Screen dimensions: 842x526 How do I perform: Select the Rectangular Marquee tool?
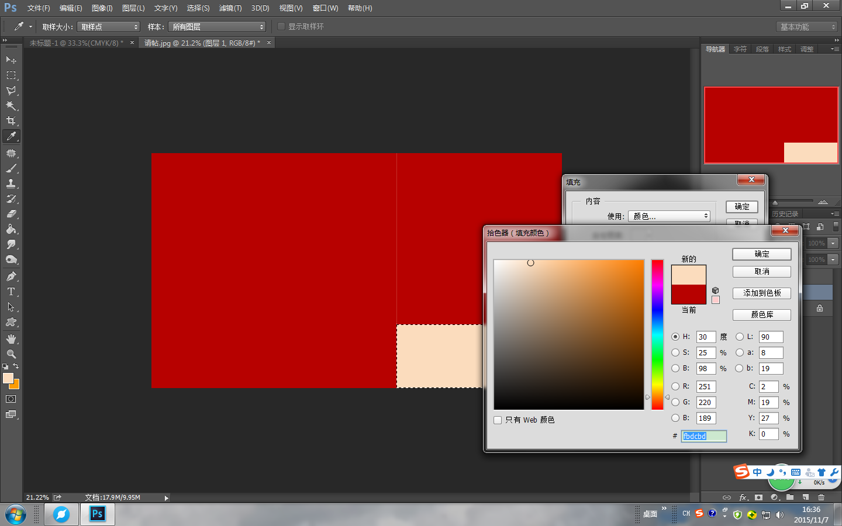[x=11, y=75]
